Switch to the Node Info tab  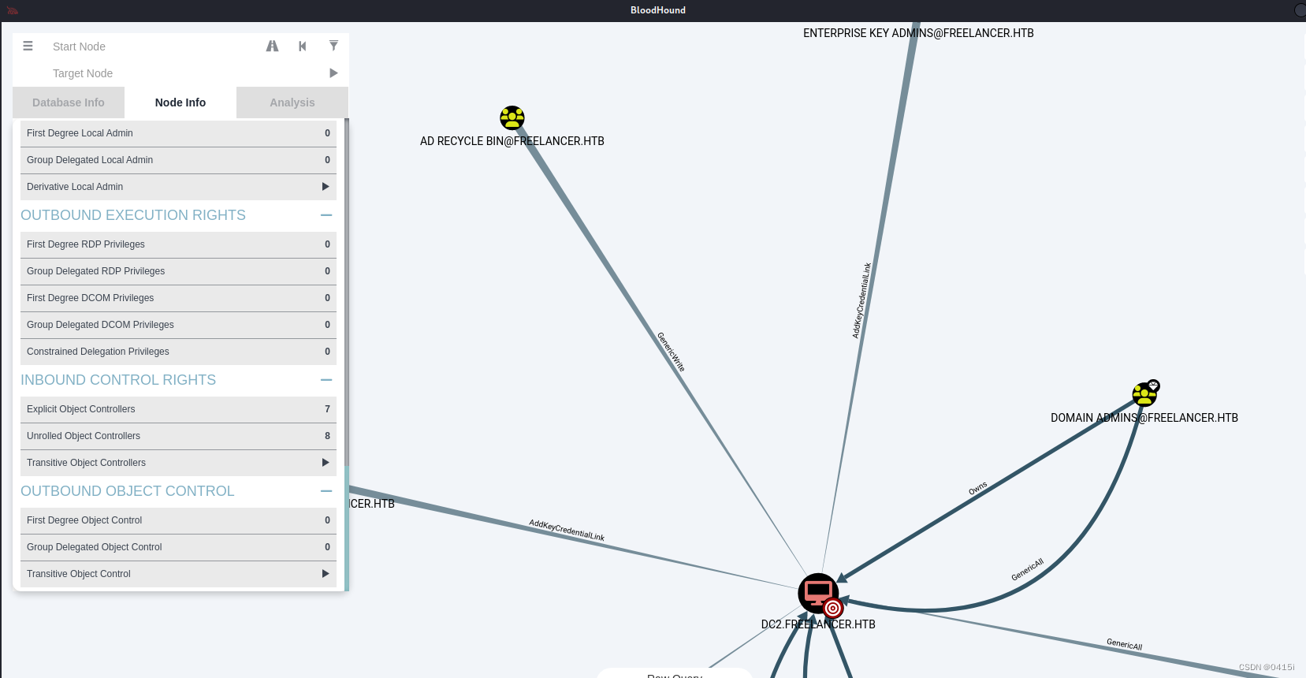tap(180, 102)
